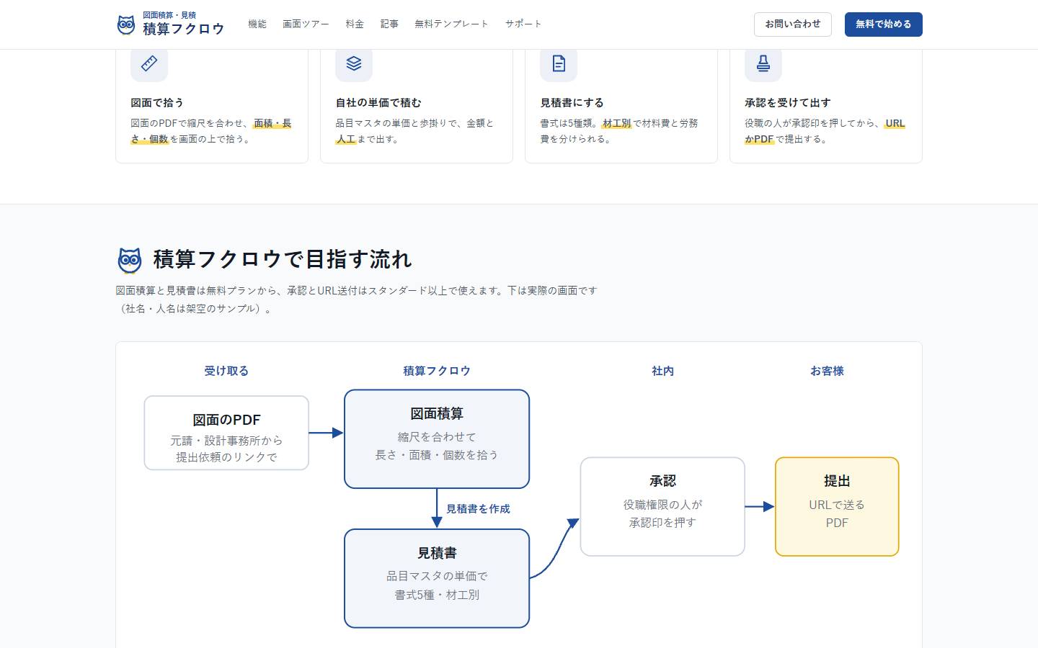
Task: Open the 画面ツアー menu item
Action: pos(306,24)
